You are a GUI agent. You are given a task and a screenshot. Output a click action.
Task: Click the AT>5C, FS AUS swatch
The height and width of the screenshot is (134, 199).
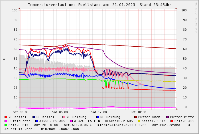(36, 121)
